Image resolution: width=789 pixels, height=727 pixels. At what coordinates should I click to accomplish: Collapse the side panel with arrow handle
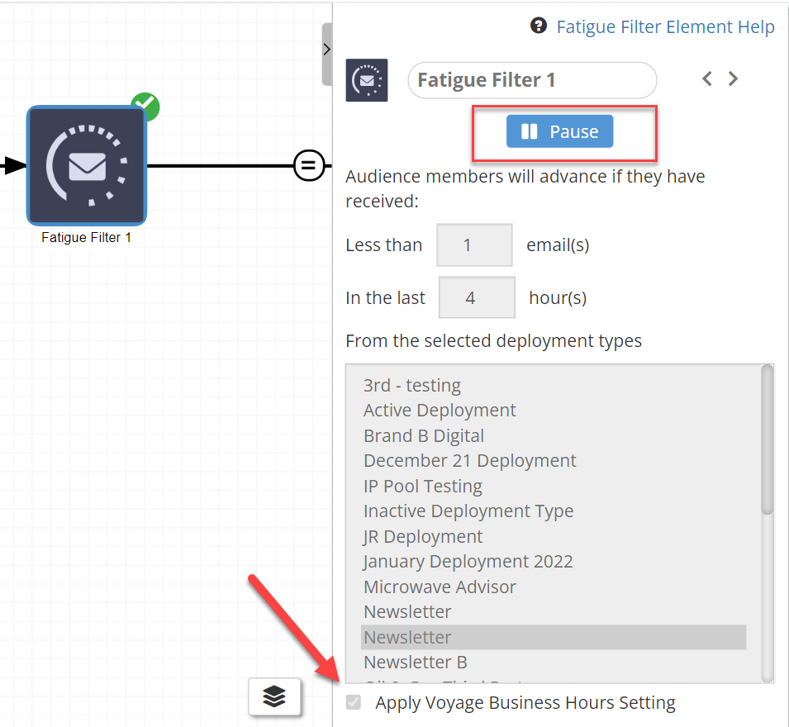point(326,50)
